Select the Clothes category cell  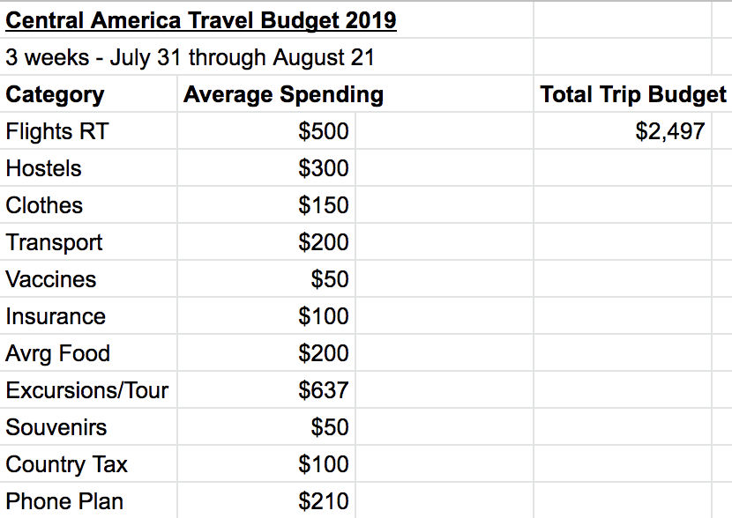[44, 206]
